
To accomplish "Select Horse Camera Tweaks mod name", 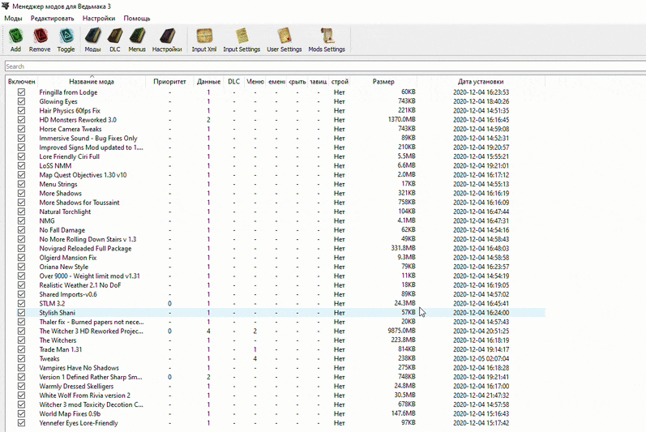I will tap(71, 129).
